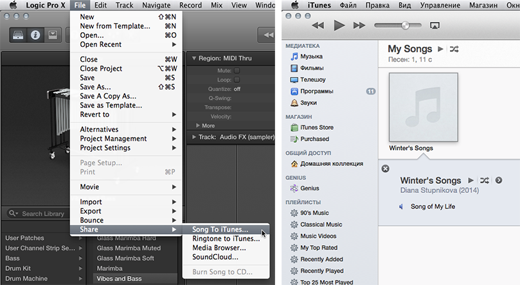Shuffle the My Songs playlist
520x285 pixels.
point(454,49)
